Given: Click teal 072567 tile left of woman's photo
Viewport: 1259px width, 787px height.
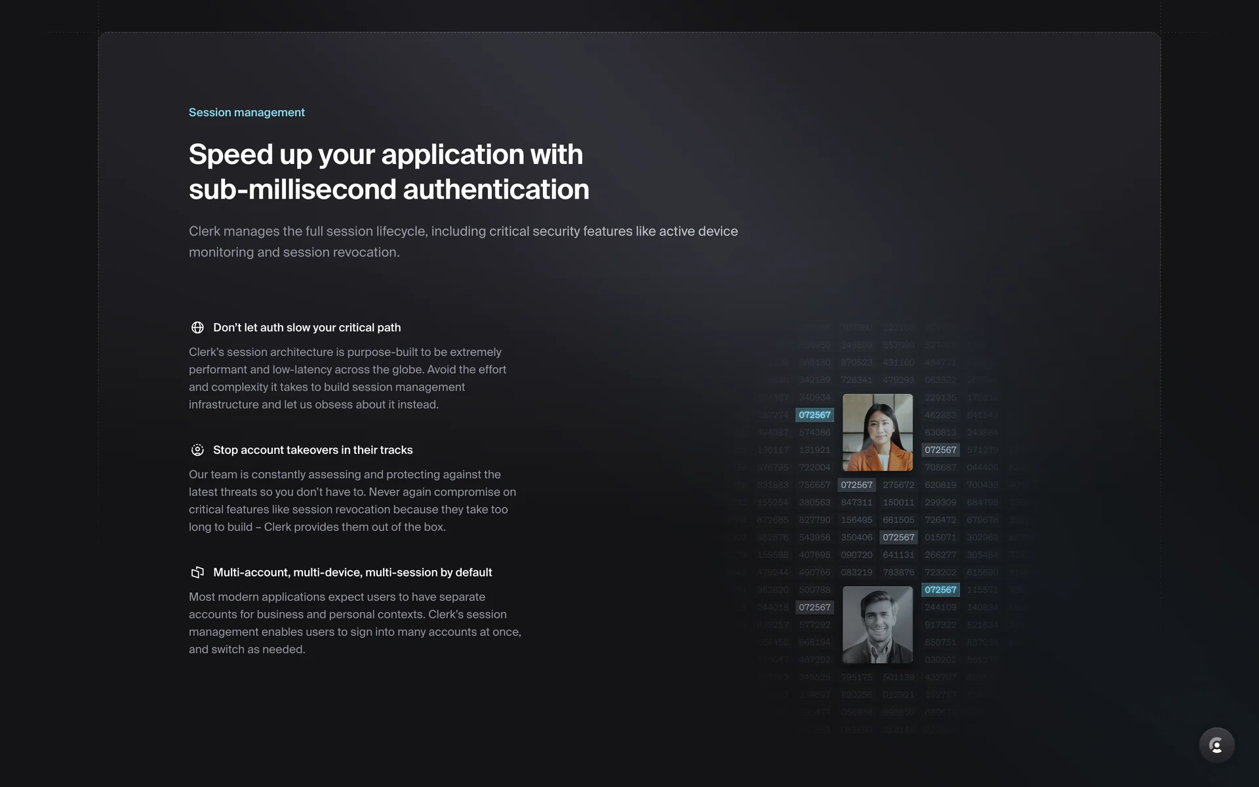Looking at the screenshot, I should 814,415.
